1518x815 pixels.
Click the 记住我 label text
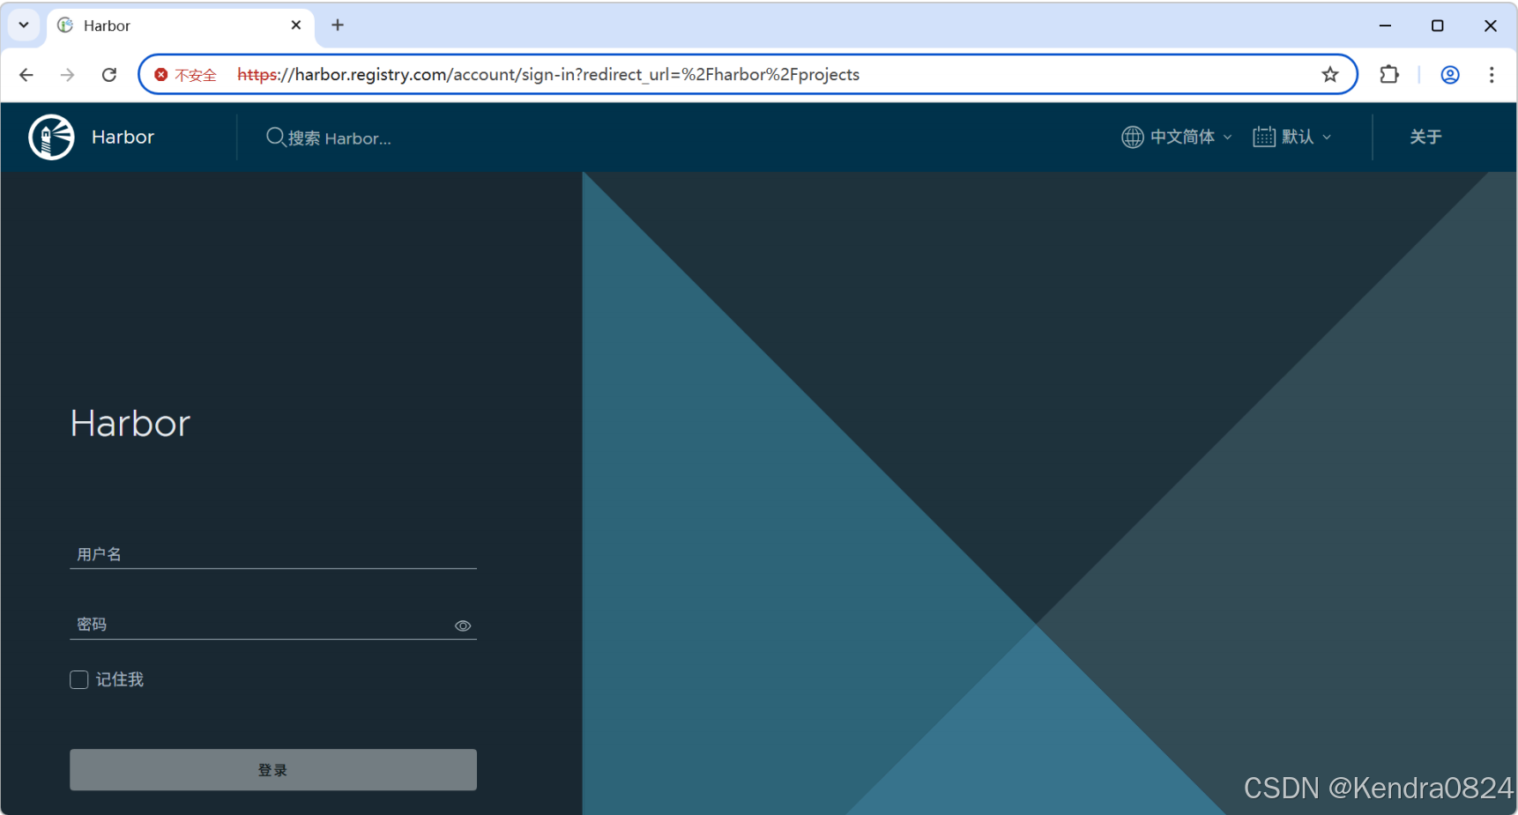pos(120,679)
